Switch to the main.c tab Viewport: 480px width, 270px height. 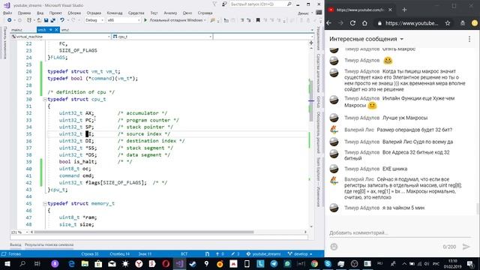point(16,30)
